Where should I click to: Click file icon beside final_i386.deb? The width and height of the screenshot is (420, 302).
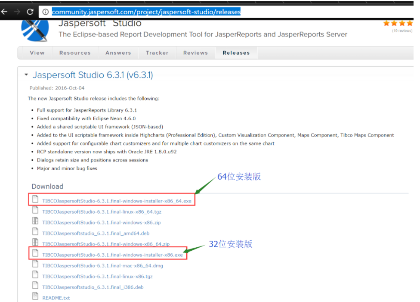tap(35, 285)
